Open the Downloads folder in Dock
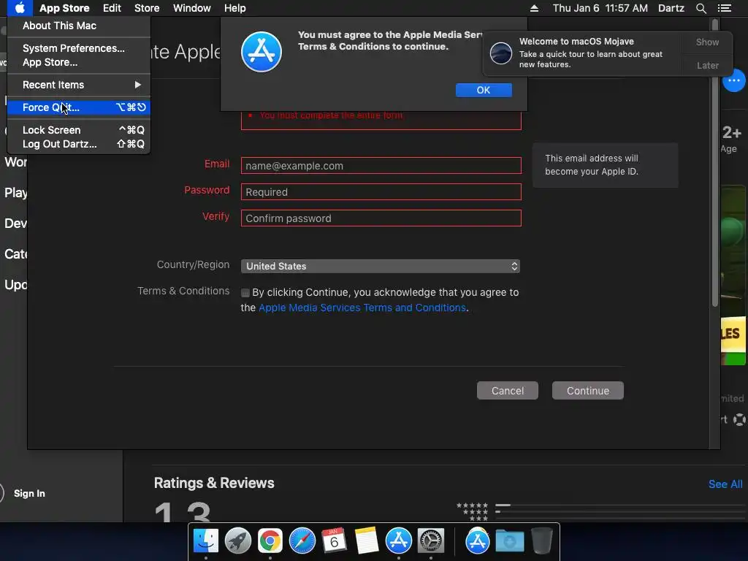748x561 pixels. (x=509, y=541)
